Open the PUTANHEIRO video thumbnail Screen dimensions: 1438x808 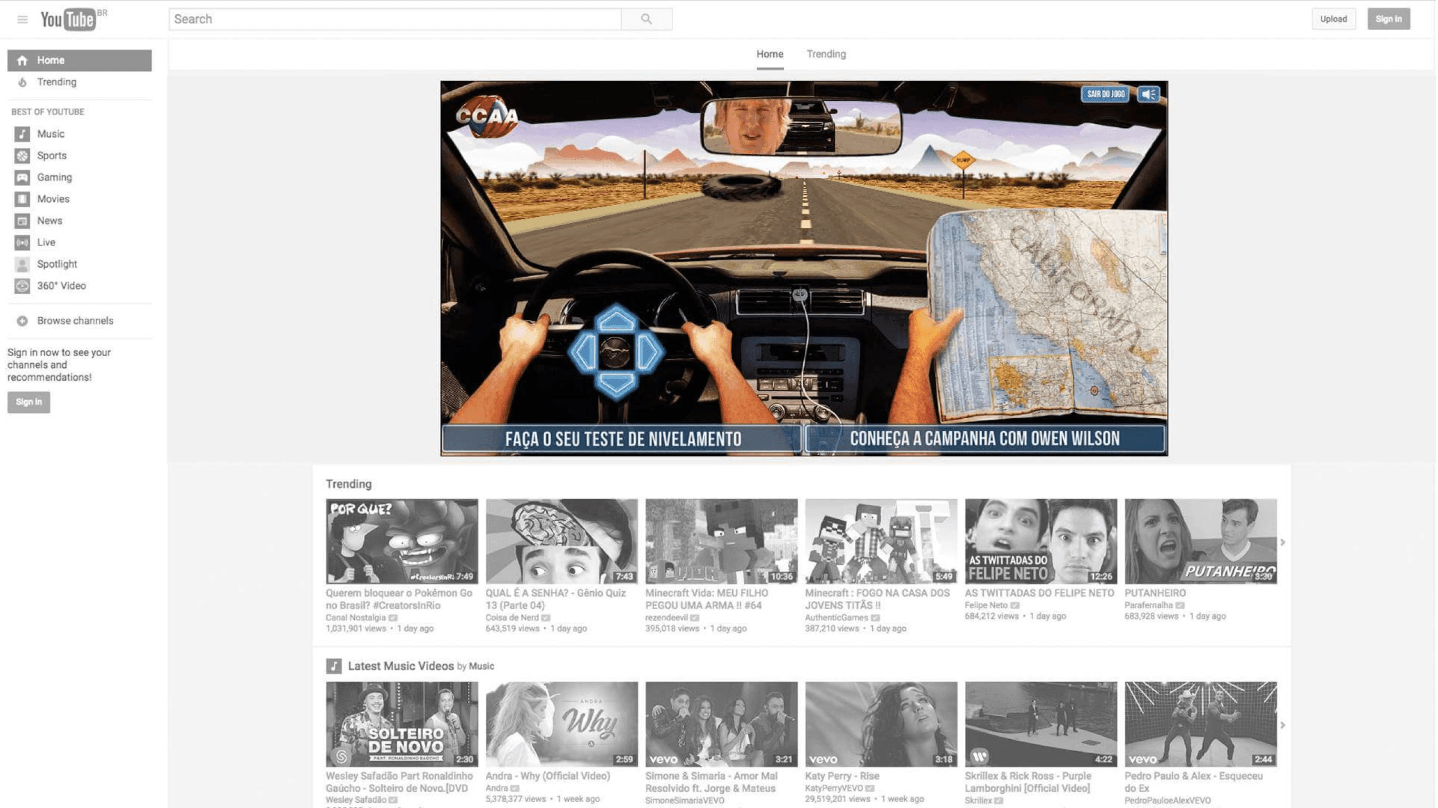coord(1201,542)
